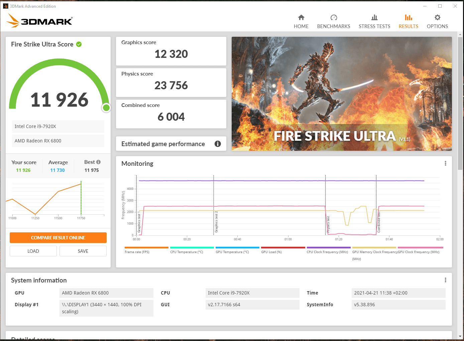The width and height of the screenshot is (464, 341).
Task: Click the GPU value AMD Radeon RX 6800
Action: 106,293
